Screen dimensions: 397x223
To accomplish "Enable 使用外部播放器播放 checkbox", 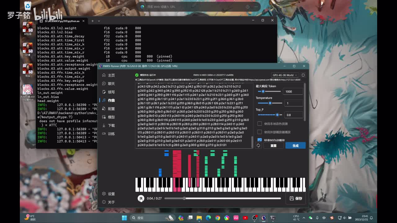I will [260, 132].
